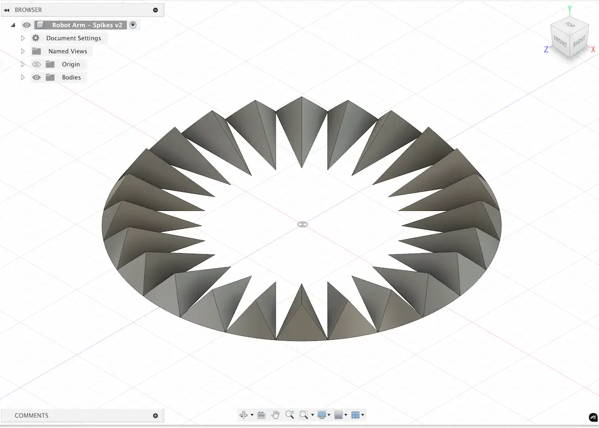The image size is (599, 428).
Task: Open Display Settings monitor icon
Action: click(322, 415)
